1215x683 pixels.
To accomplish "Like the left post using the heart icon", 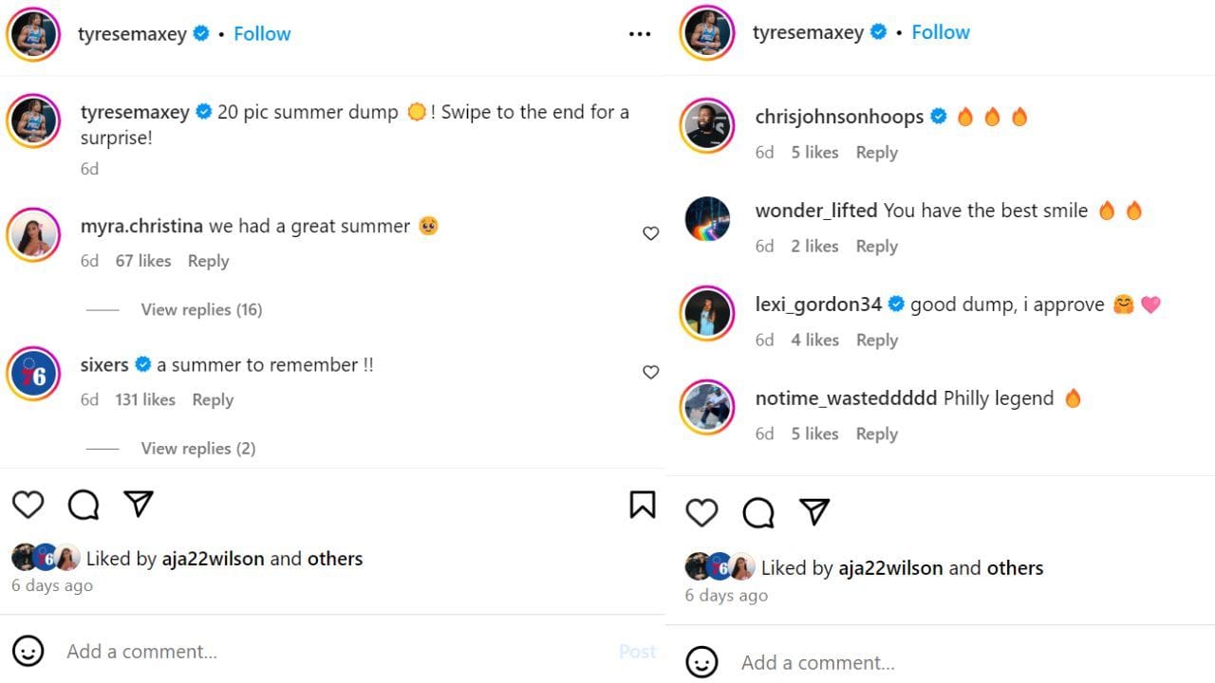I will click(28, 505).
